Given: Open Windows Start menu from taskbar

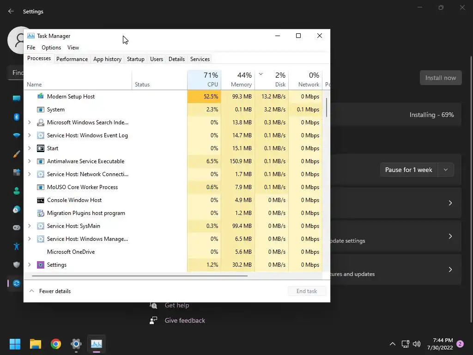Looking at the screenshot, I should 15,344.
